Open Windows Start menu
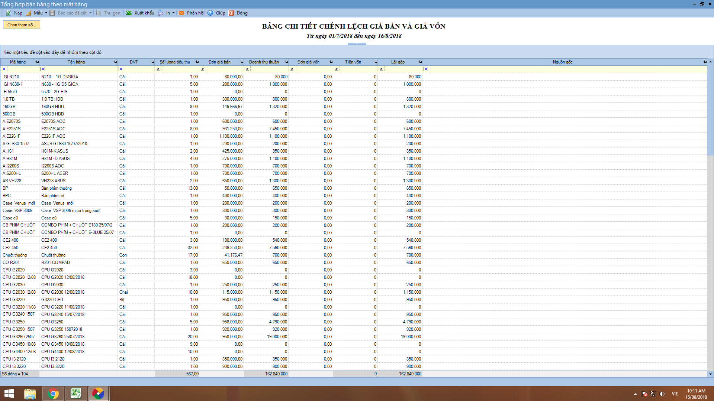Viewport: 714px width, 401px height. point(9,394)
